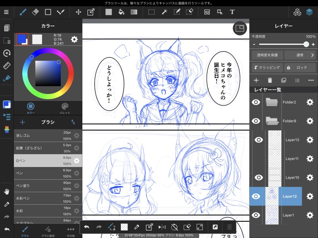Select the Text tool
The width and height of the screenshot is (318, 238).
pyautogui.click(x=232, y=12)
